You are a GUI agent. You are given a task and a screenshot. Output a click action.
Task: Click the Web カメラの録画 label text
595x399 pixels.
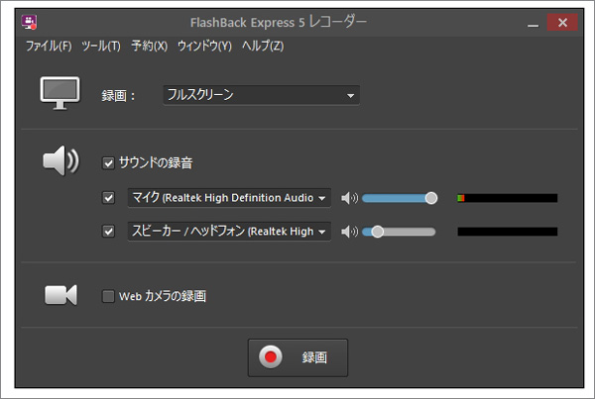click(163, 296)
